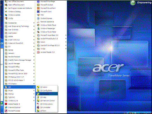
Task: Select highlighted QM Console entry
Action: [x=47, y=94]
